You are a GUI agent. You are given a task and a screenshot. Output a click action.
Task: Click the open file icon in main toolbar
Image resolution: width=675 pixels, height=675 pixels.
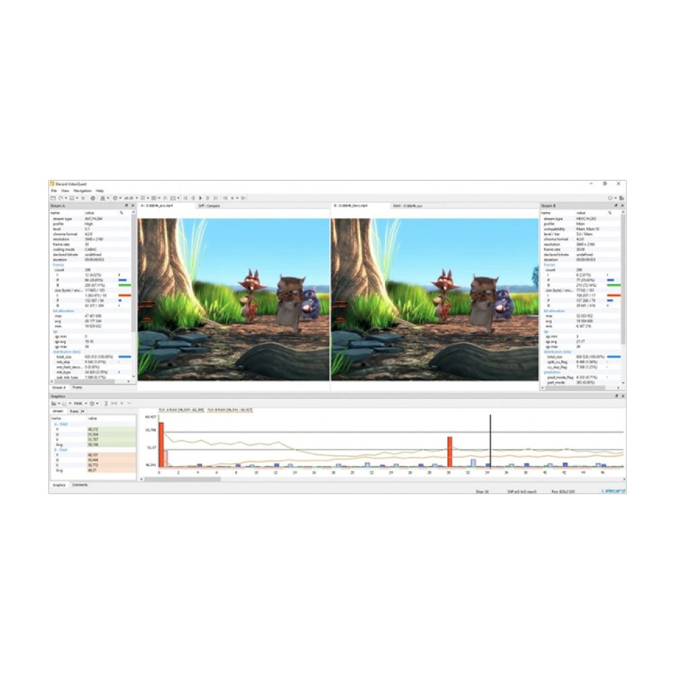[x=53, y=198]
